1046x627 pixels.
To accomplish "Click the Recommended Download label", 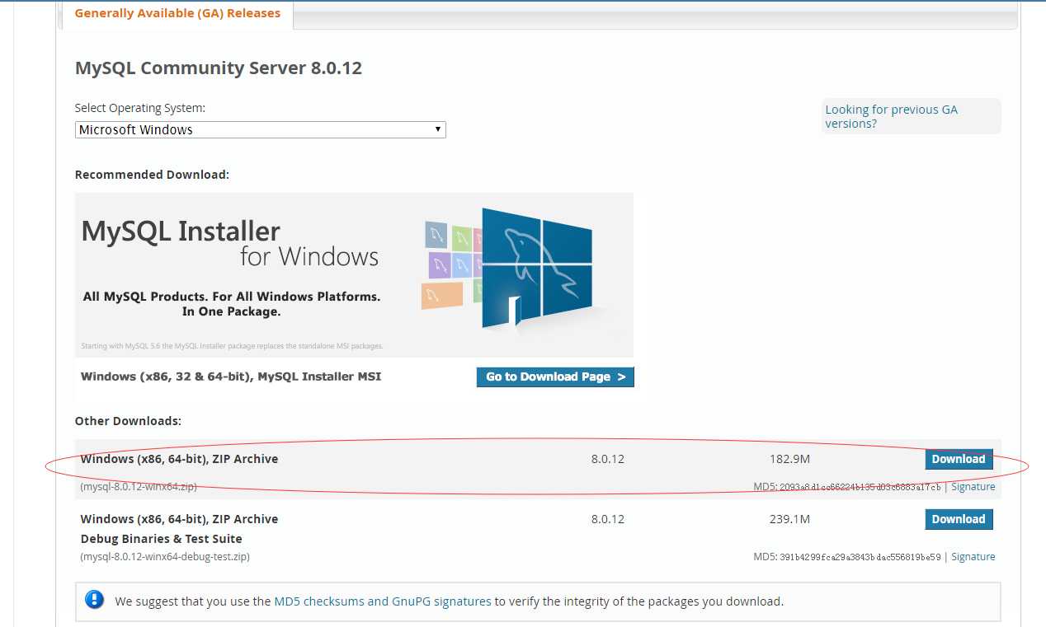I will (x=152, y=175).
